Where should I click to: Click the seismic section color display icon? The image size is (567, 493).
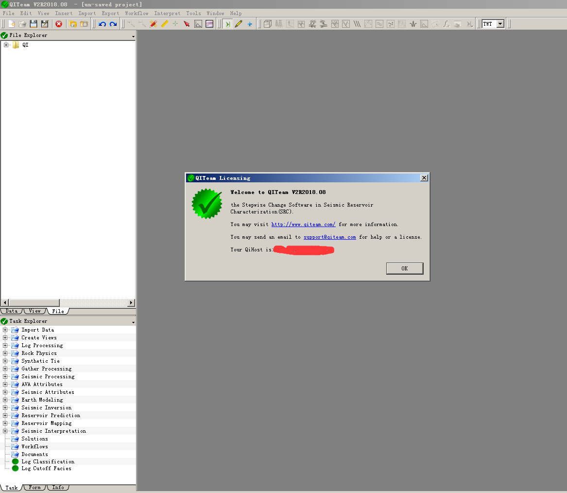[209, 24]
